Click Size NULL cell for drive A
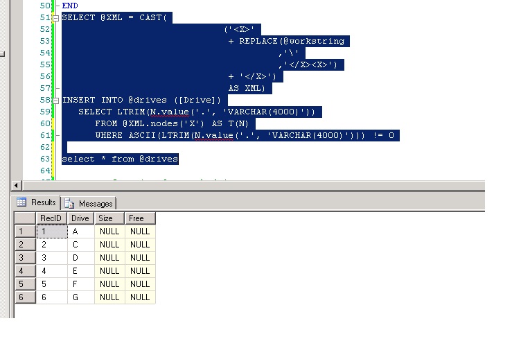 click(109, 232)
